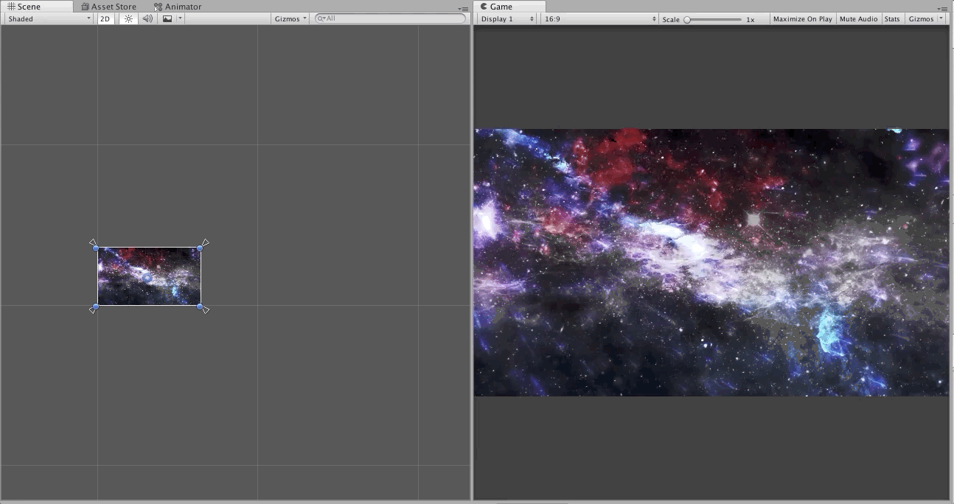The height and width of the screenshot is (504, 954).
Task: Click the sprite's center pivot circle
Action: [x=147, y=277]
